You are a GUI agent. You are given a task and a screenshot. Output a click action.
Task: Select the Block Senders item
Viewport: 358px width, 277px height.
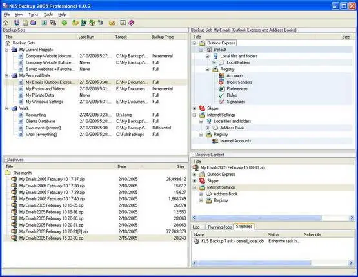(x=239, y=82)
